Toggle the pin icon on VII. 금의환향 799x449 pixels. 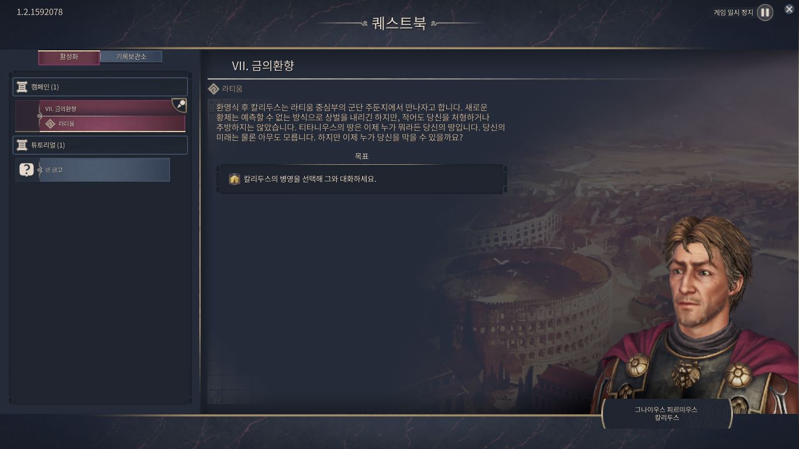pyautogui.click(x=180, y=105)
